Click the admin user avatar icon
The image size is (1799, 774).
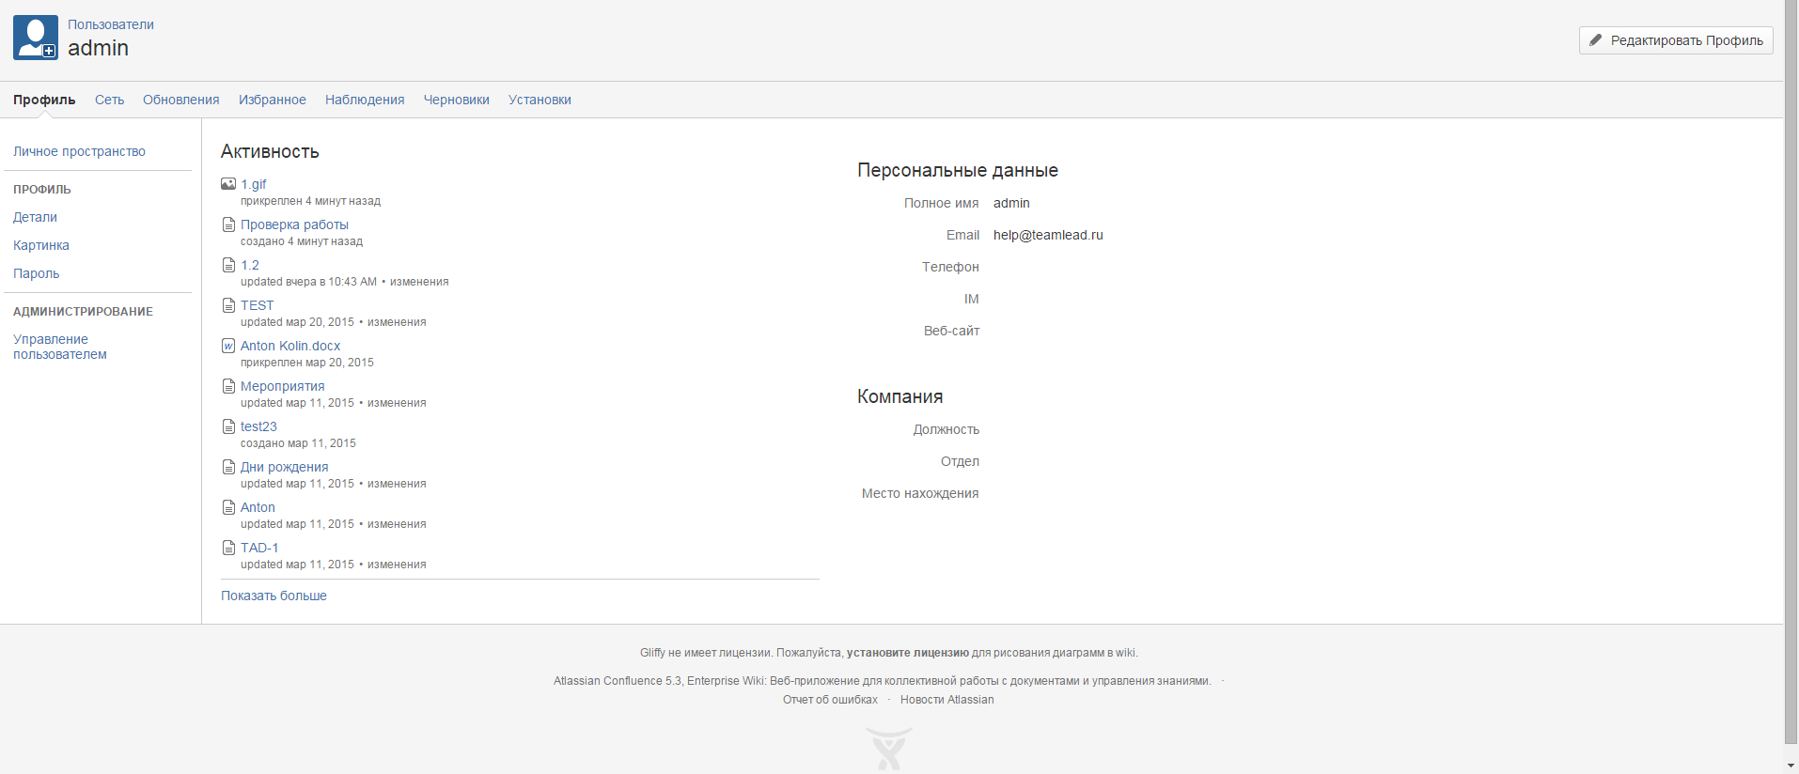(x=36, y=38)
